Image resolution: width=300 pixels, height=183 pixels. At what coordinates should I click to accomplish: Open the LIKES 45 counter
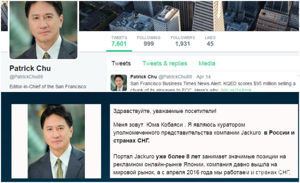[x=210, y=42]
